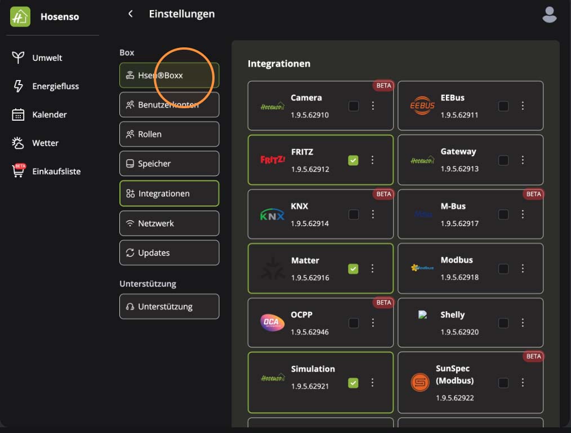Select the Integrationen settings entry

point(169,193)
